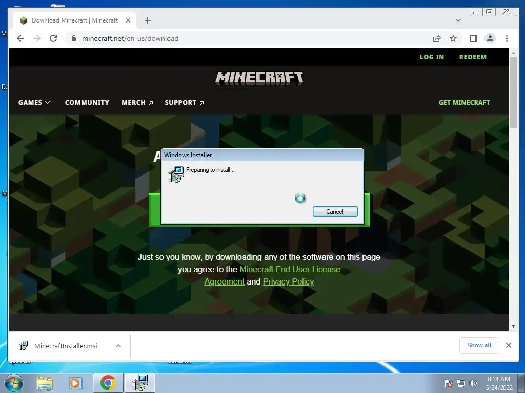This screenshot has height=393, width=525.
Task: Bookmark this page with the star icon
Action: coord(453,38)
